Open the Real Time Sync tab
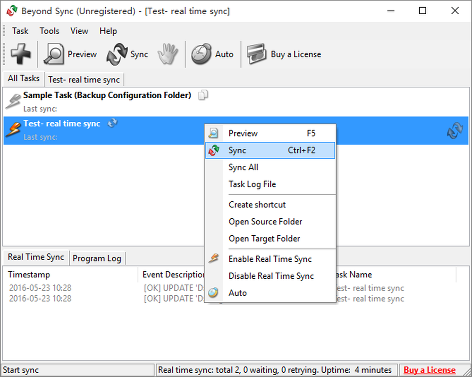Image resolution: width=472 pixels, height=377 pixels. 35,257
